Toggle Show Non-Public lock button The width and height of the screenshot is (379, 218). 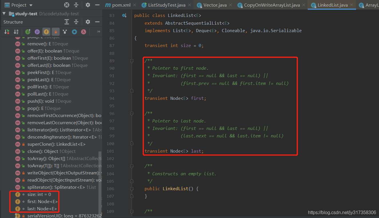pos(55,32)
